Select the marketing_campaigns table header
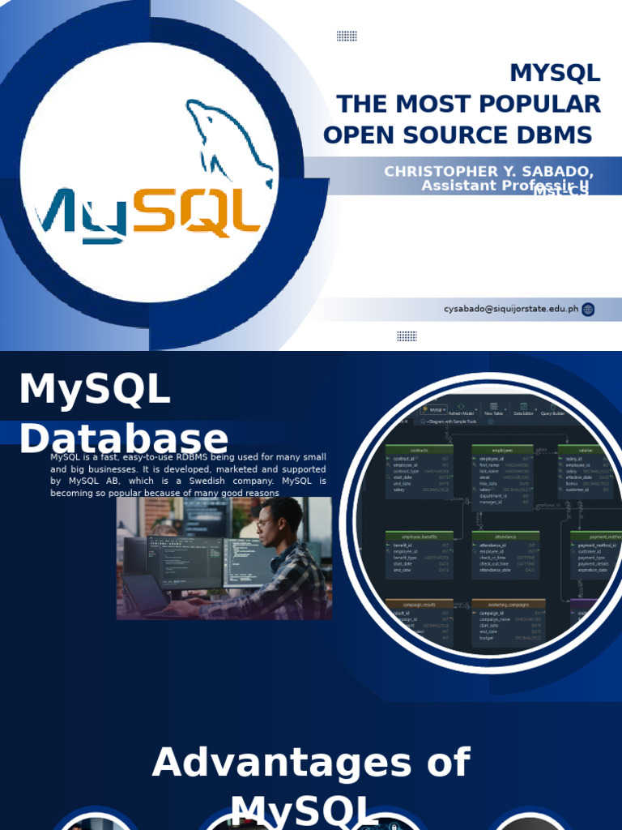The image size is (622, 830). [509, 605]
